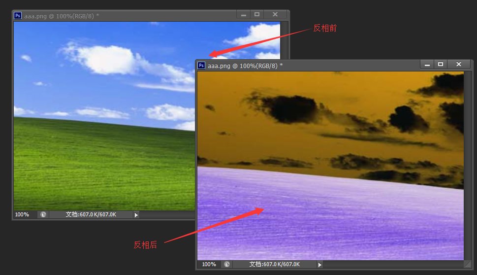Click the 100% zoom field in original window
Viewport: 477px width, 275px height.
[22, 215]
